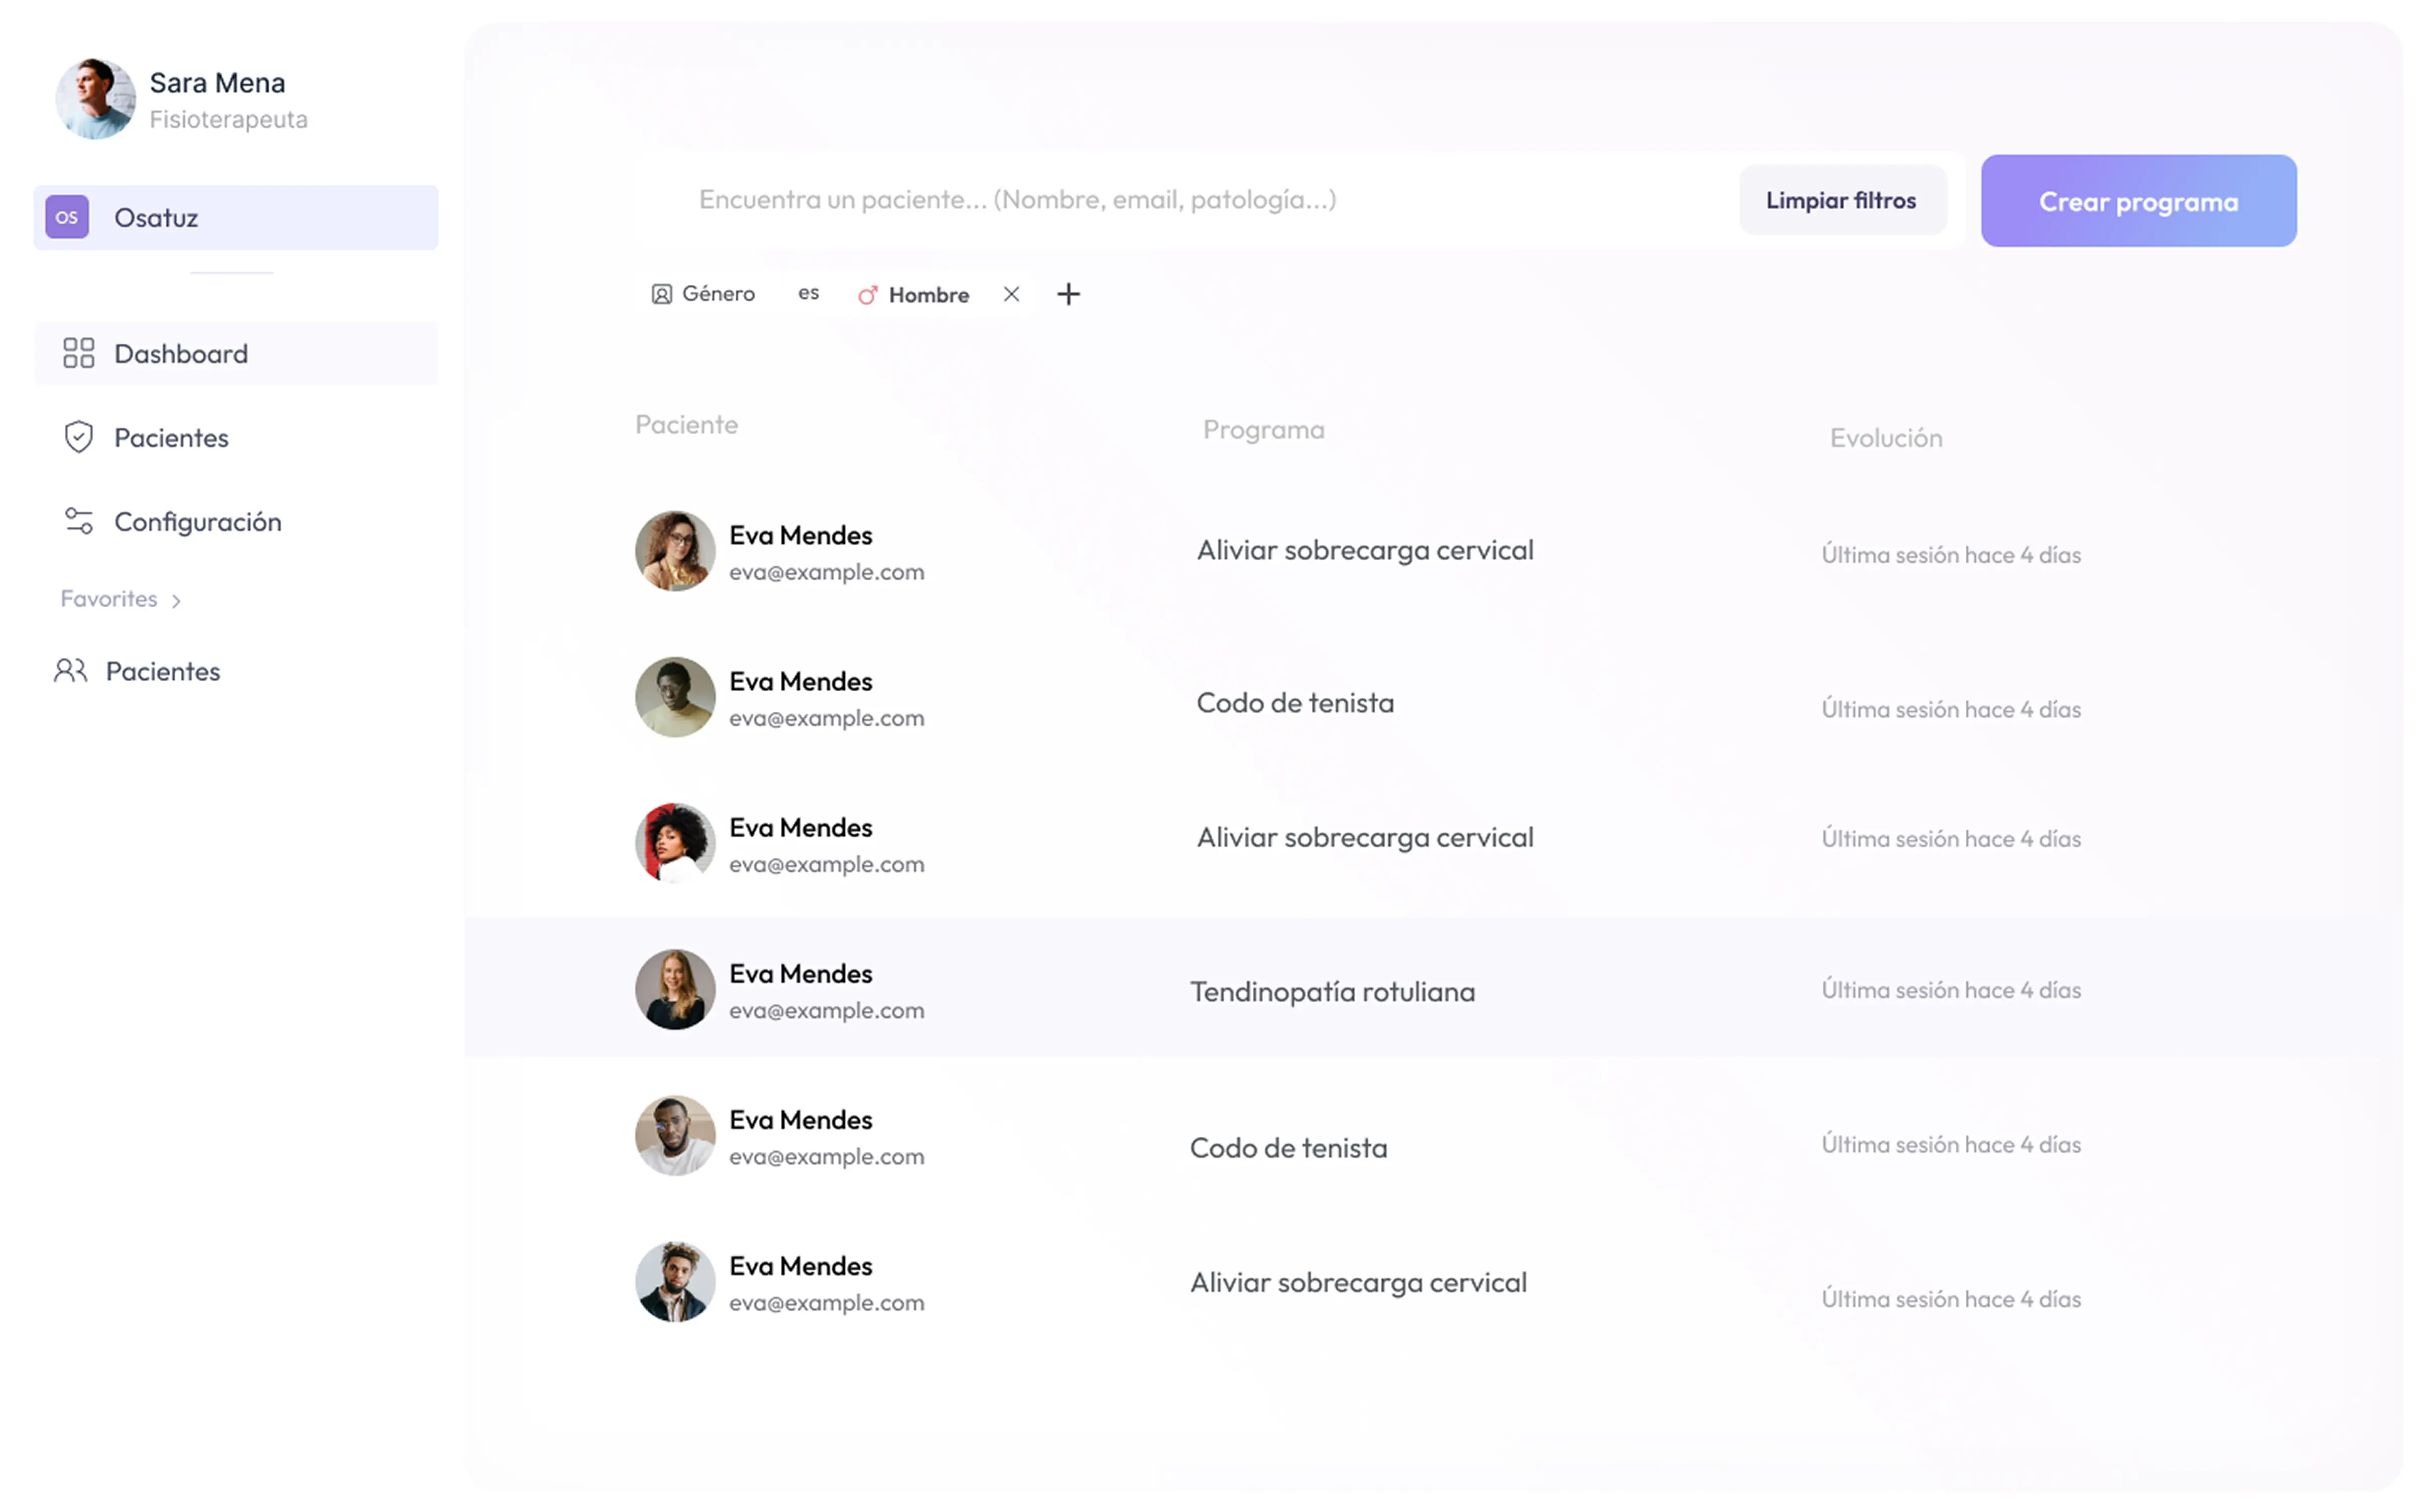Open the 'es' filter operator dropdown

coord(808,293)
